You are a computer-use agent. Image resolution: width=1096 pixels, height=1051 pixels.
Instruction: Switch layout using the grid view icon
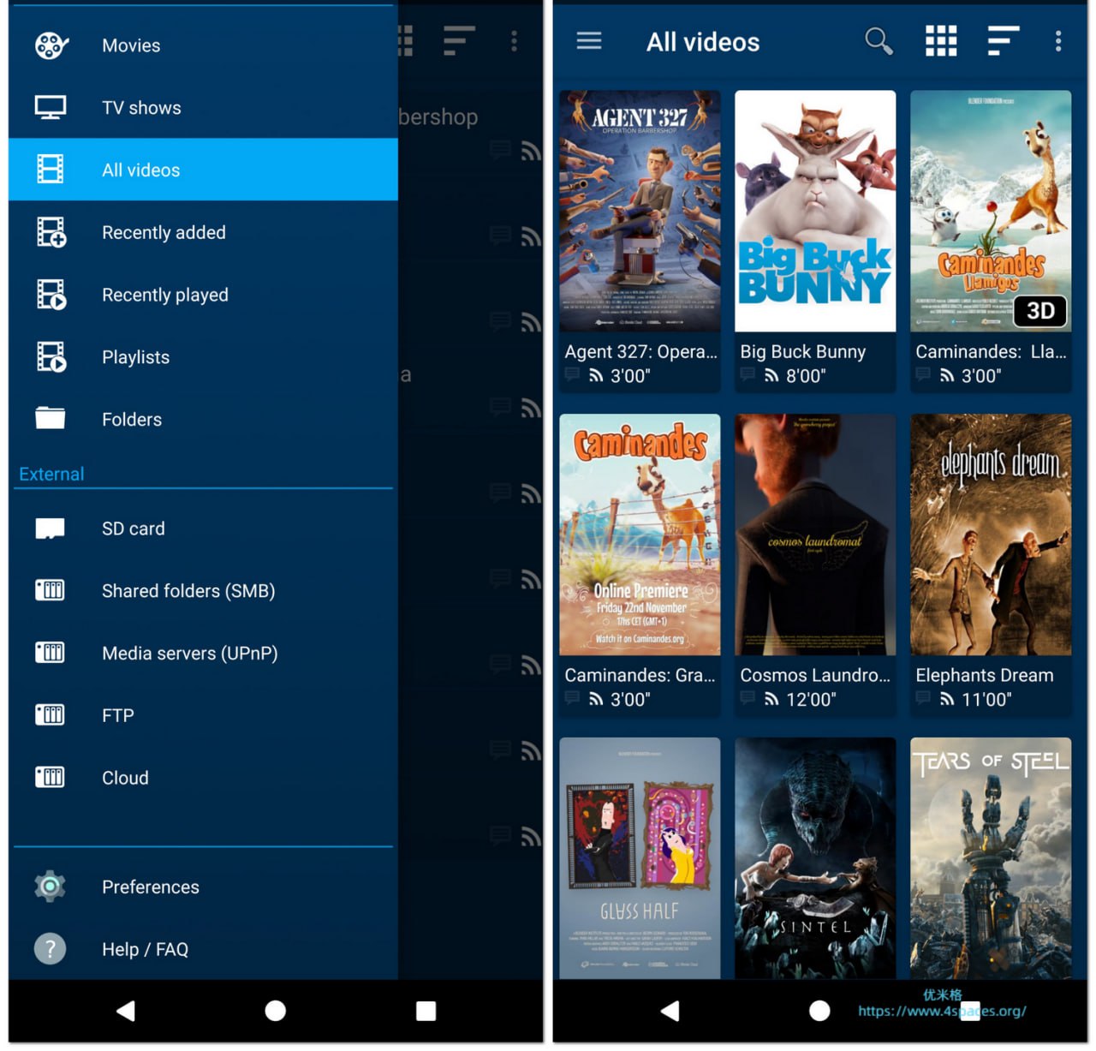coord(940,40)
